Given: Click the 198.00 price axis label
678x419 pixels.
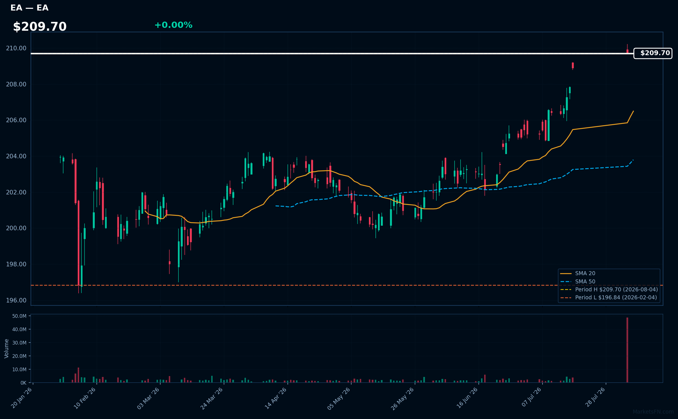Looking at the screenshot, I should 16,264.
